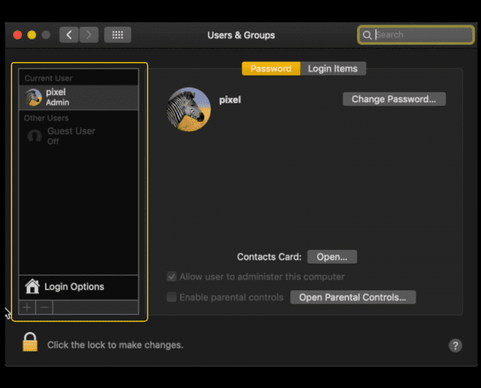Click the add user plus button
This screenshot has width=481, height=388.
(x=27, y=307)
